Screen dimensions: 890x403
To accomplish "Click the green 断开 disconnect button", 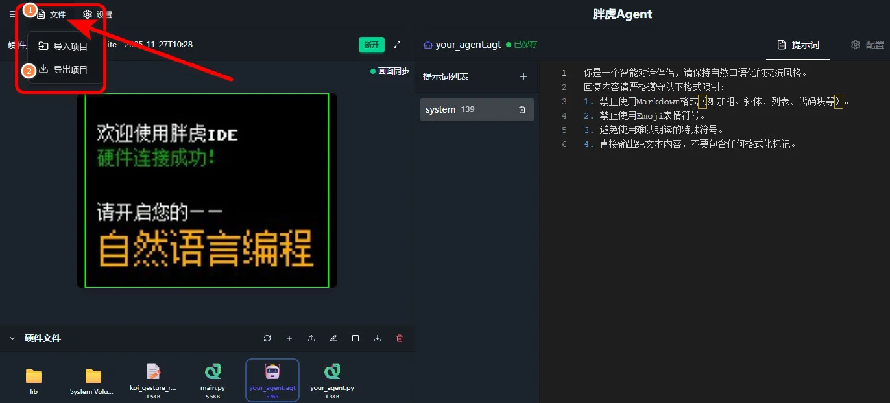I will (371, 45).
